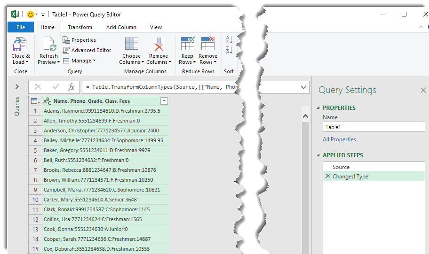Viewport: 429px width, 254px height.
Task: Switch to the View tab
Action: (156, 27)
